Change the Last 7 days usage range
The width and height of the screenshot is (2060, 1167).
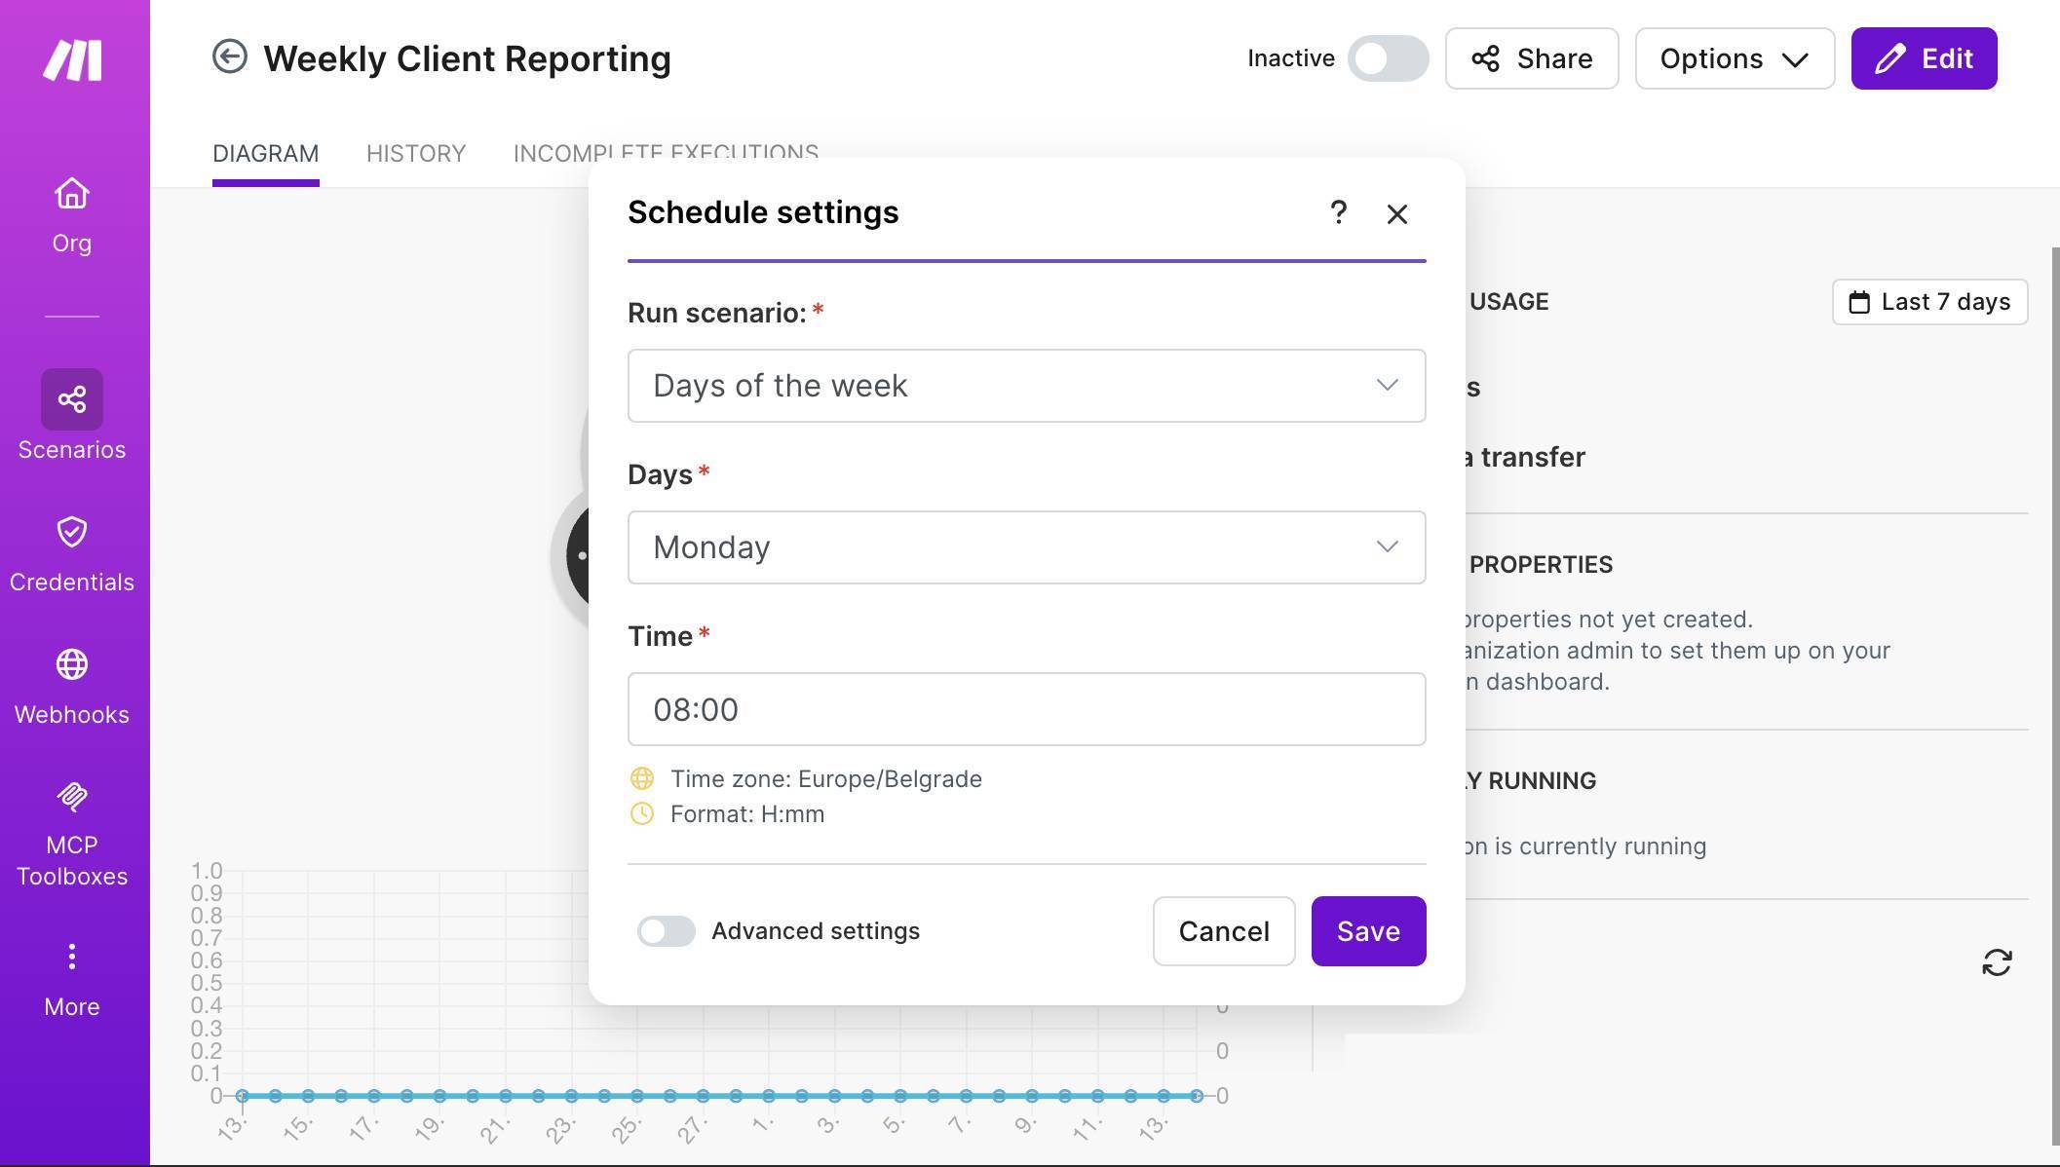click(x=1928, y=302)
